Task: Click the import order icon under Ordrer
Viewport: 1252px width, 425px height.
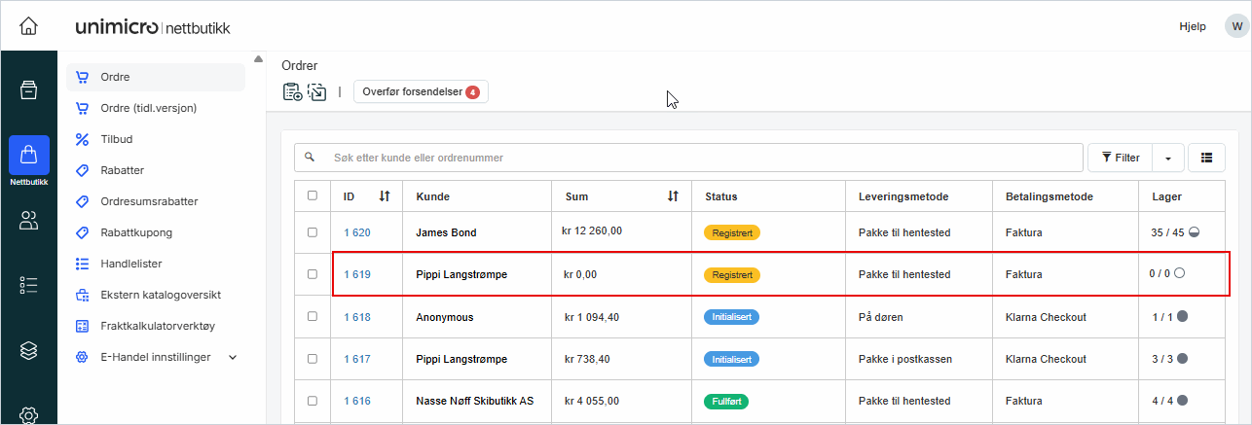Action: pos(316,92)
